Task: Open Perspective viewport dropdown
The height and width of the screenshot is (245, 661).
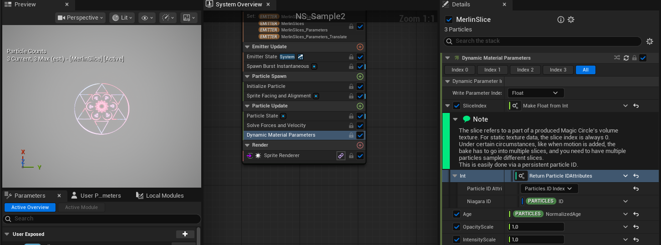Action: pyautogui.click(x=80, y=18)
